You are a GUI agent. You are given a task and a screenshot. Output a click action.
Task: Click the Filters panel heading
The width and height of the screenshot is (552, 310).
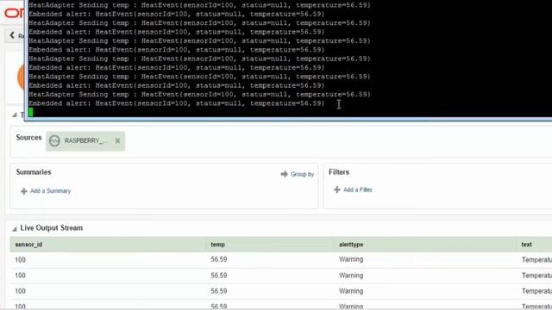(x=339, y=172)
